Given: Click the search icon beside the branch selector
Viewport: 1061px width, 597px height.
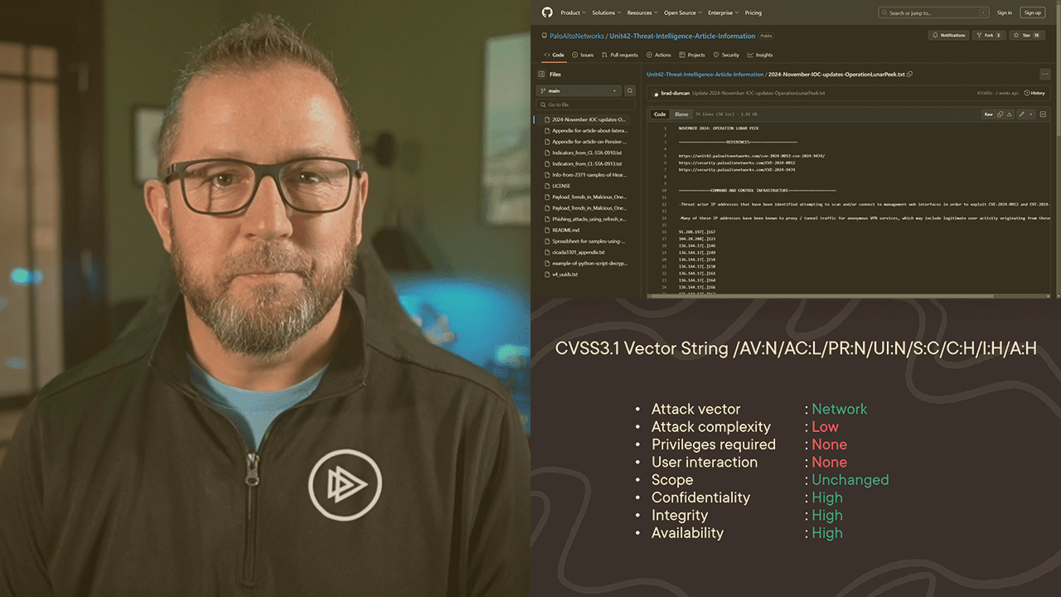Looking at the screenshot, I should point(630,90).
